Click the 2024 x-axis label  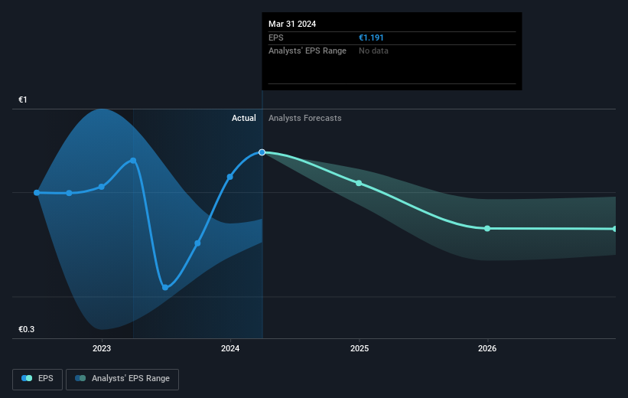(230, 348)
